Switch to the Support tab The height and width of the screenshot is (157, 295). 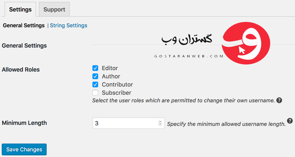54,10
